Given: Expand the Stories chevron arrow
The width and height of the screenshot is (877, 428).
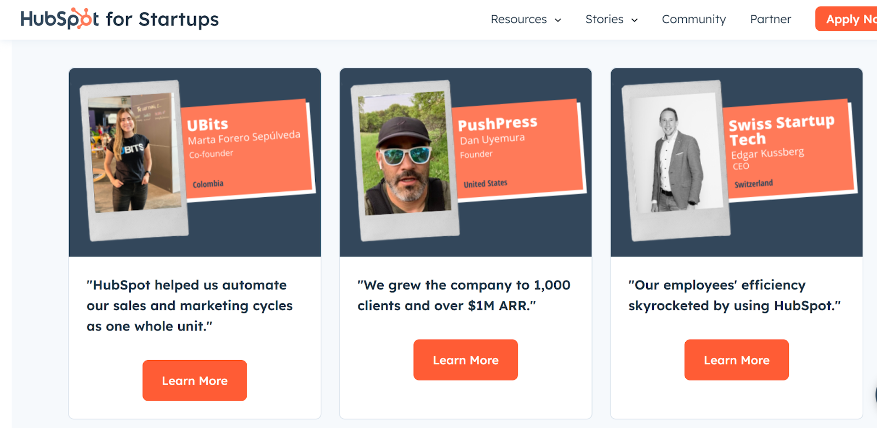Looking at the screenshot, I should click(x=635, y=20).
